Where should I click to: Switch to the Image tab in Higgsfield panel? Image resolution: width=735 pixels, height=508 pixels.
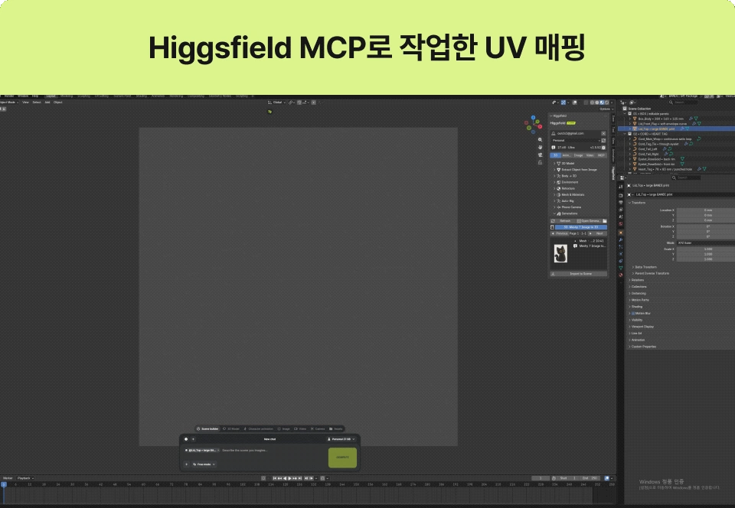(579, 155)
